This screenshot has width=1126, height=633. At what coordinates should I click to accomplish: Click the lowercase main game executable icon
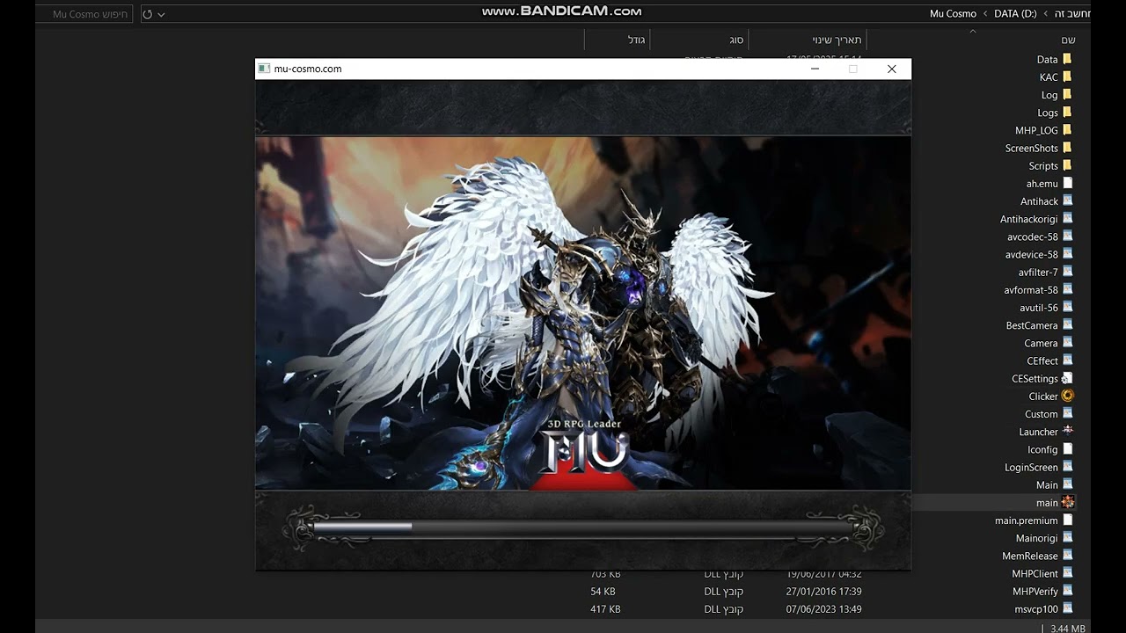1068,502
